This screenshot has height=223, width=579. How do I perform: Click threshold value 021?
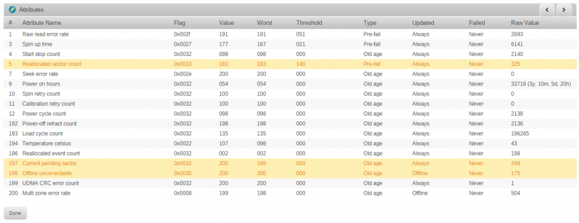pos(301,44)
